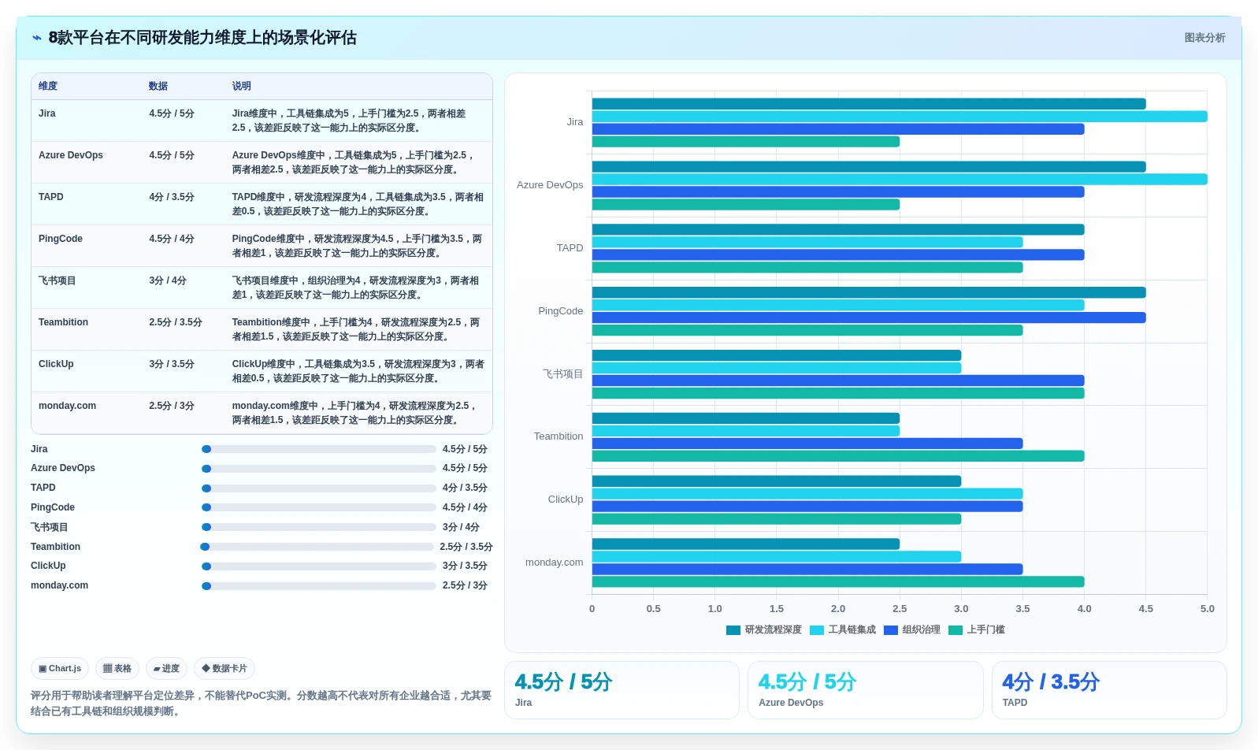Click the 飞书项目 progress bar
Image resolution: width=1258 pixels, height=750 pixels.
tap(318, 527)
